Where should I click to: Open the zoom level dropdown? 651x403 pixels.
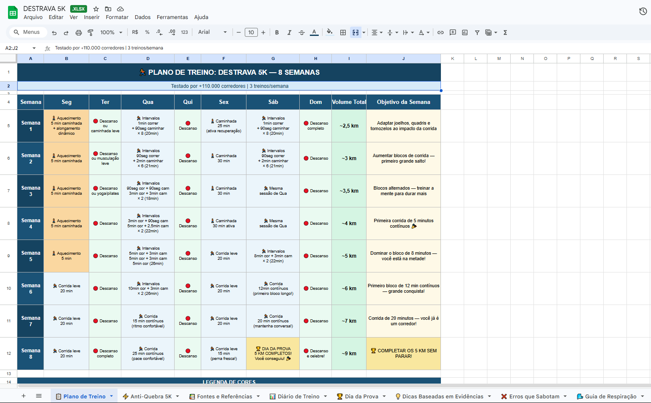(111, 33)
